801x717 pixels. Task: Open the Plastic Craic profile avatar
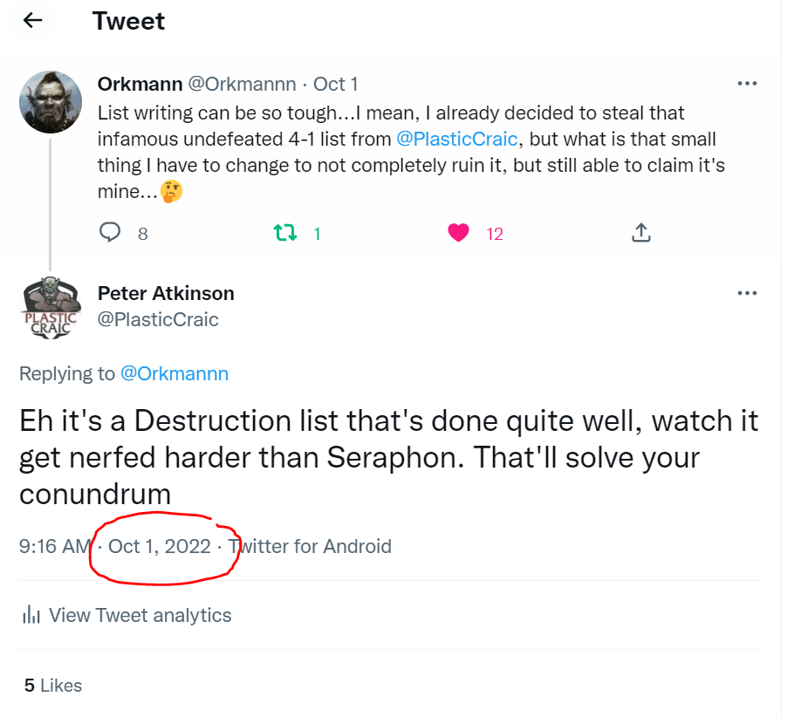(x=51, y=308)
